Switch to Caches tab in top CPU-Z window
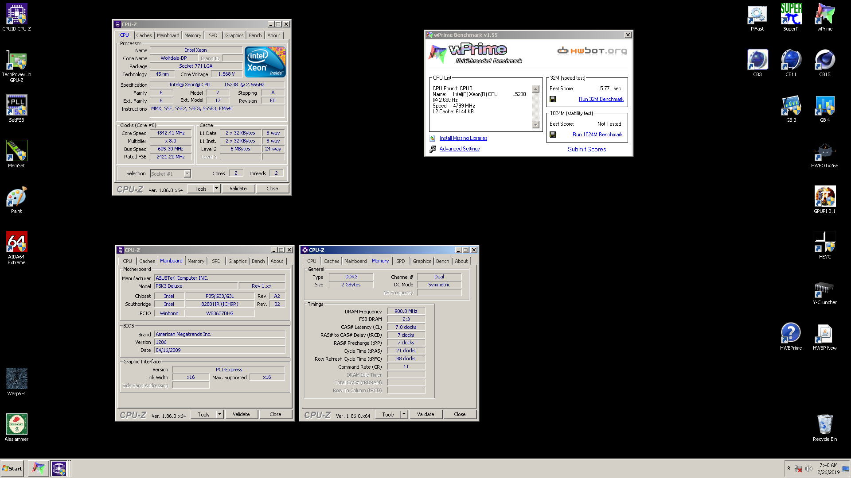The image size is (851, 478). pos(144,35)
